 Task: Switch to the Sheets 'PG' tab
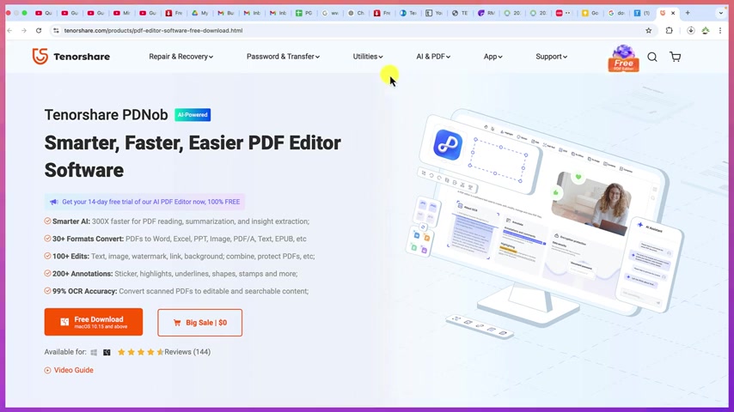303,13
